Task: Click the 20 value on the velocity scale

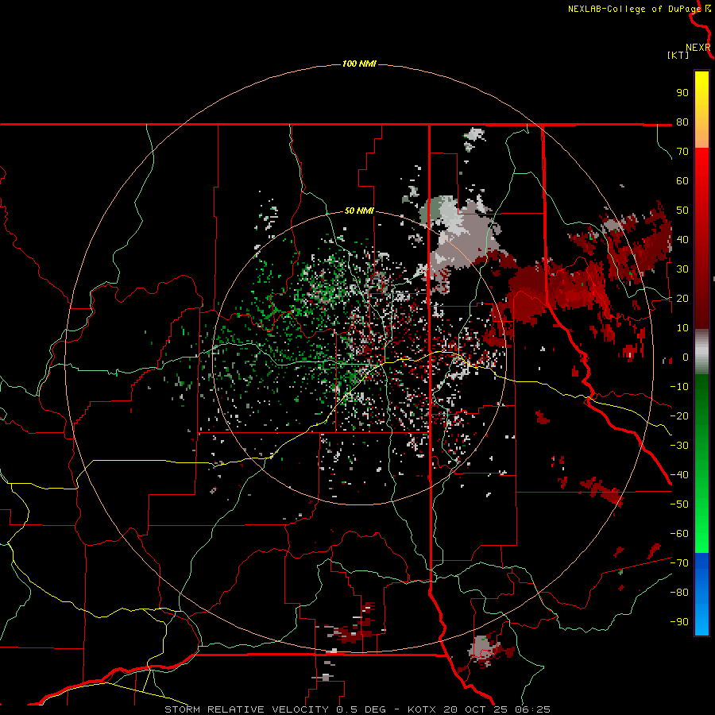Action: pos(682,299)
